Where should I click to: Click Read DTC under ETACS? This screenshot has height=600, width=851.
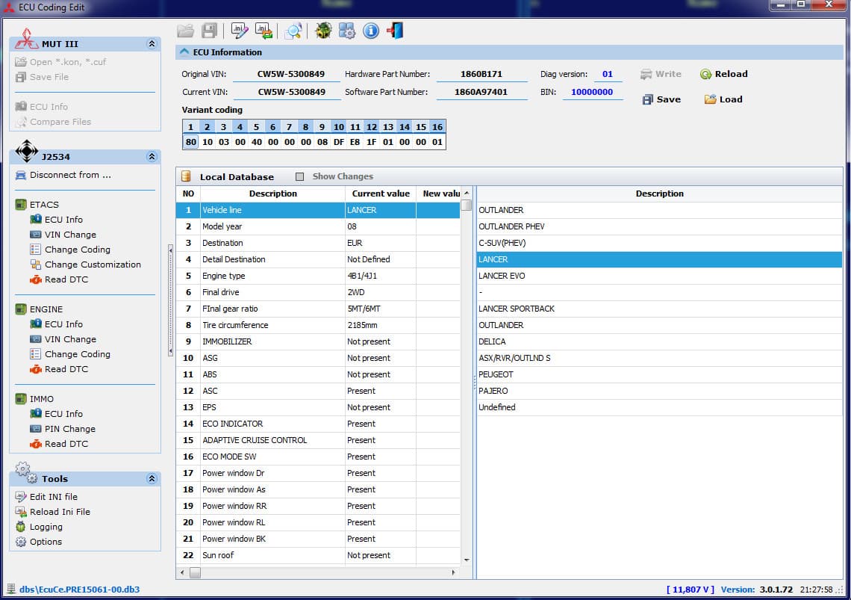click(x=66, y=279)
